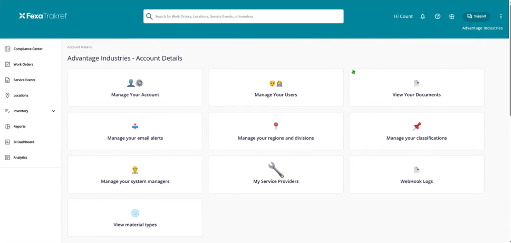Viewport: 511px width, 243px height.
Task: Click the pushpin icon for classifications
Action: [417, 127]
